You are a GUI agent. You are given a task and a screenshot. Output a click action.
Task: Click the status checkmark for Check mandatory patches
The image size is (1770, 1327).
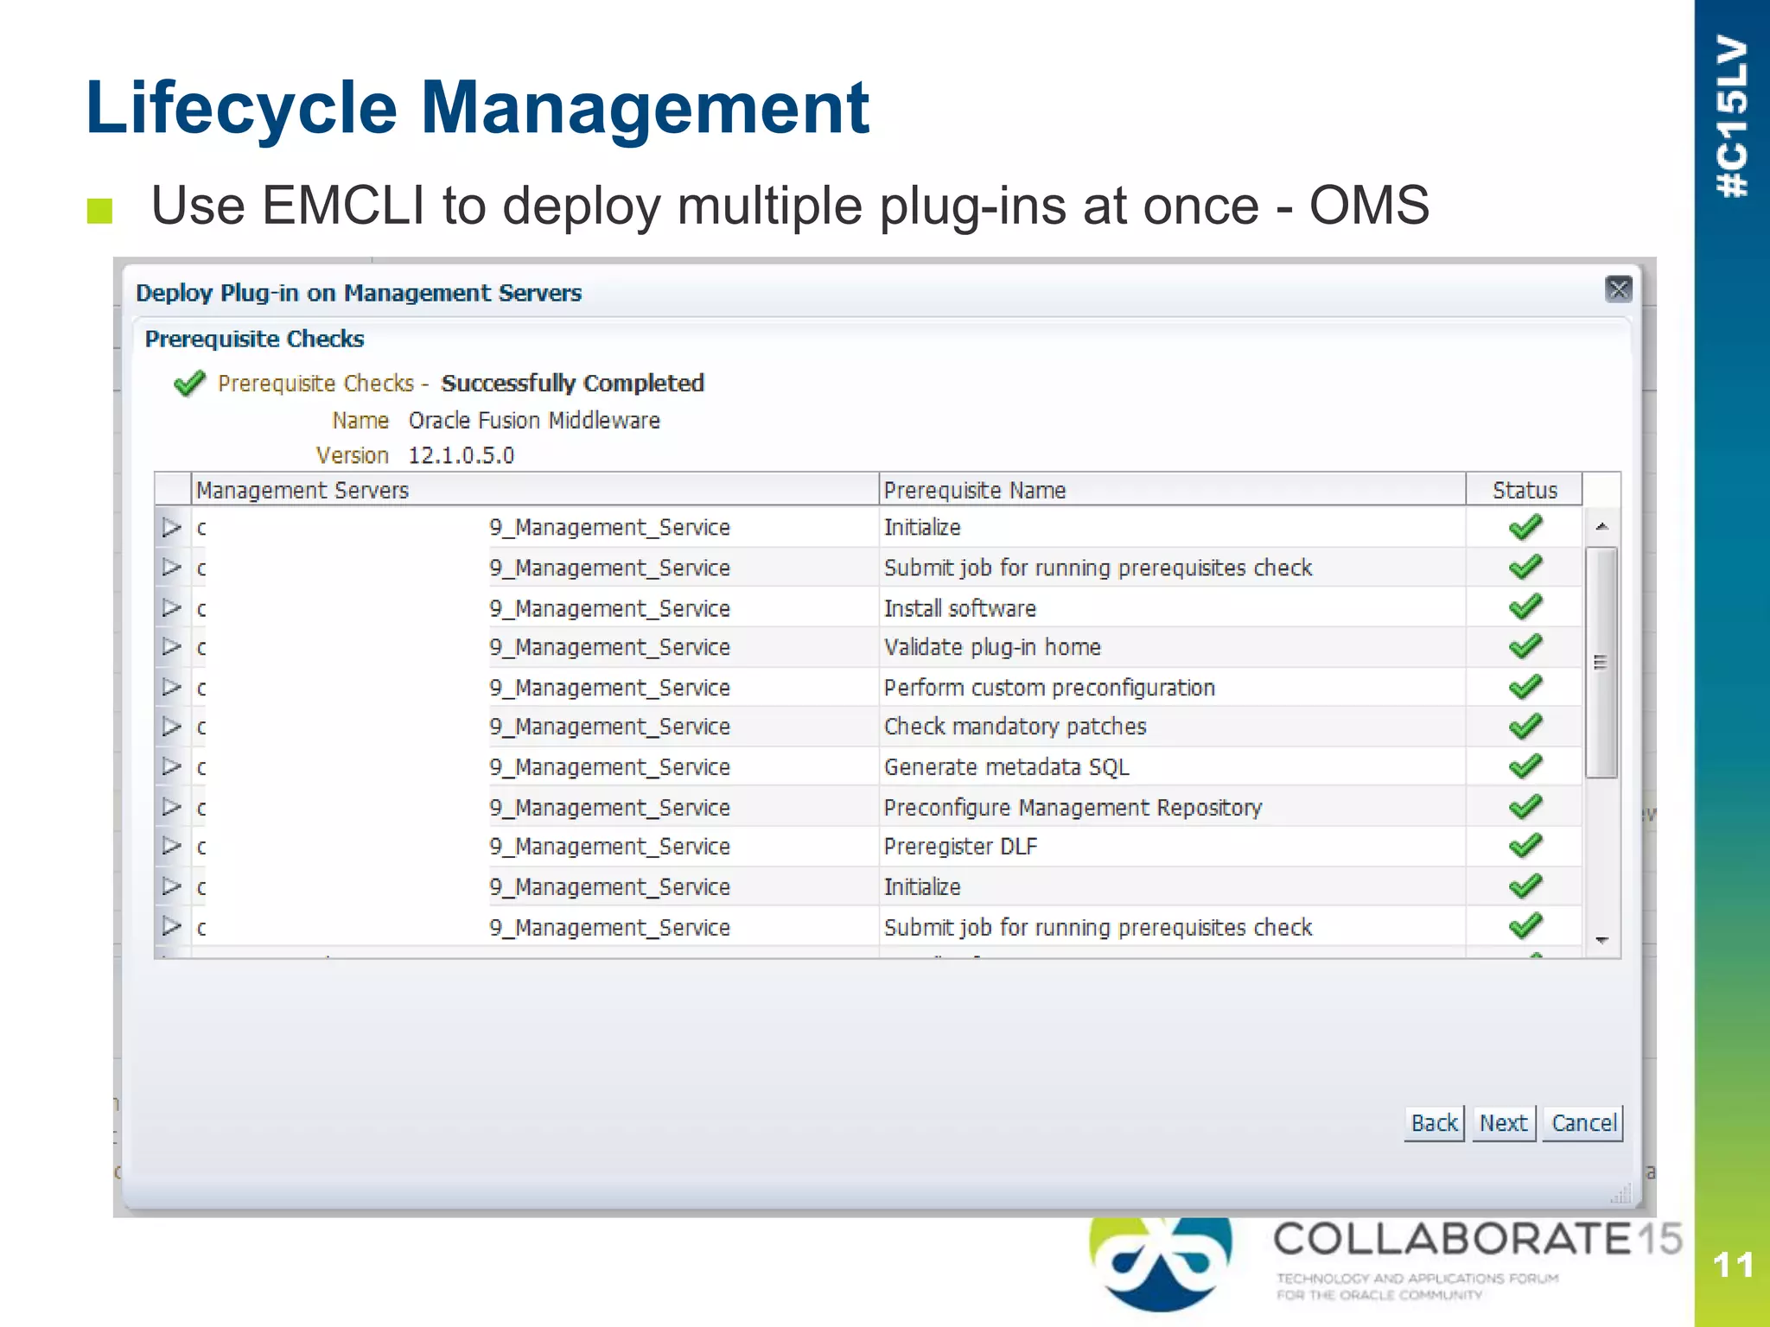click(x=1525, y=726)
